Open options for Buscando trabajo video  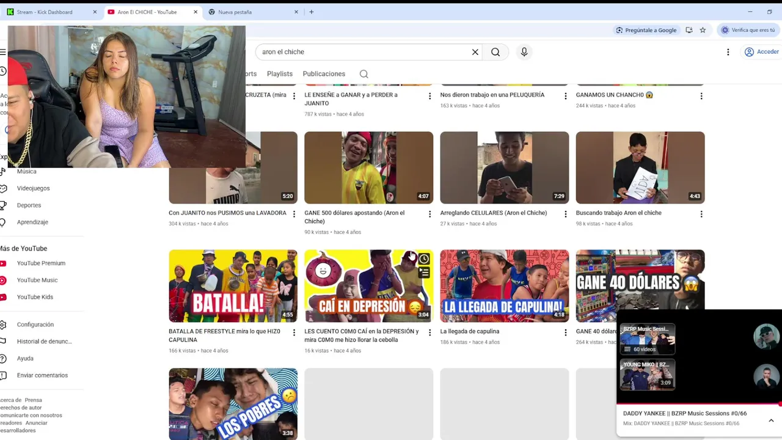(701, 214)
